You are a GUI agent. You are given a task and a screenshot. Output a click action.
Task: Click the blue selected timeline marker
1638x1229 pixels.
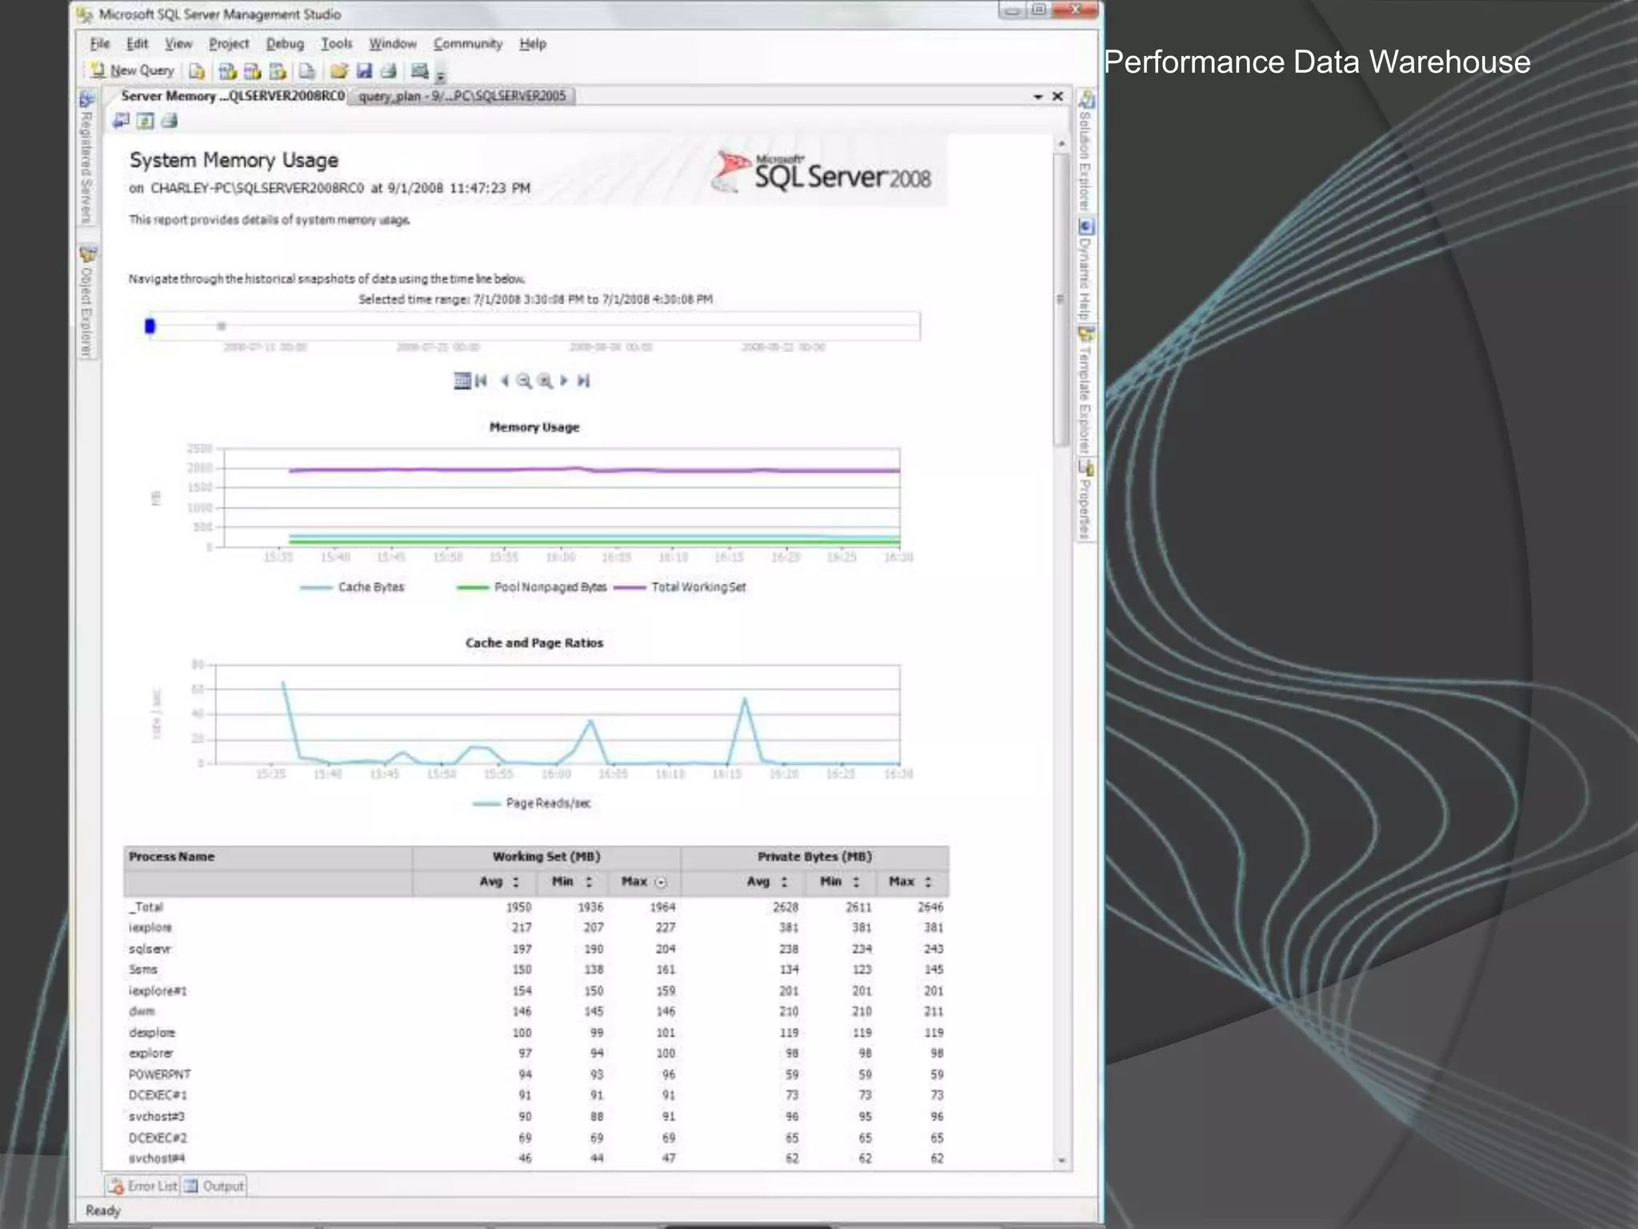coord(150,326)
